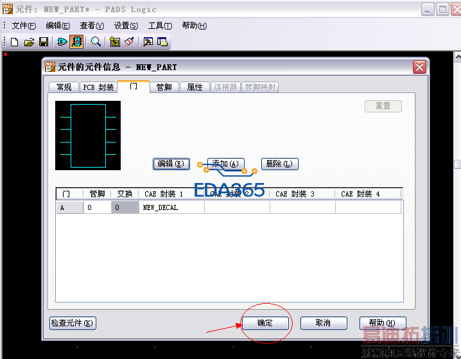
Task: Click the 交换 value cell showing 0
Action: [125, 207]
